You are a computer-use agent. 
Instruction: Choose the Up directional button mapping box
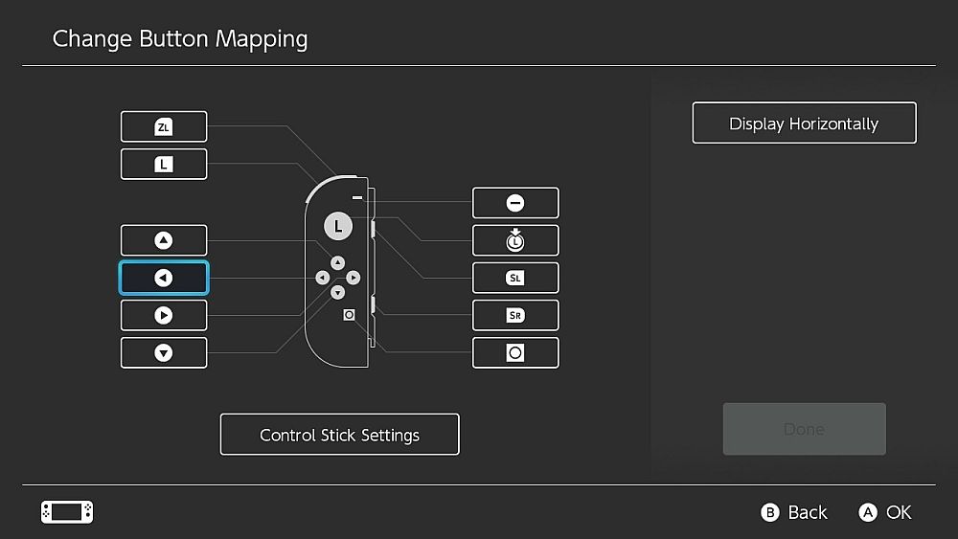click(x=164, y=240)
